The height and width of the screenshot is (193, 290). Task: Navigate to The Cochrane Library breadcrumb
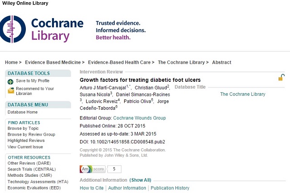tap(181, 62)
